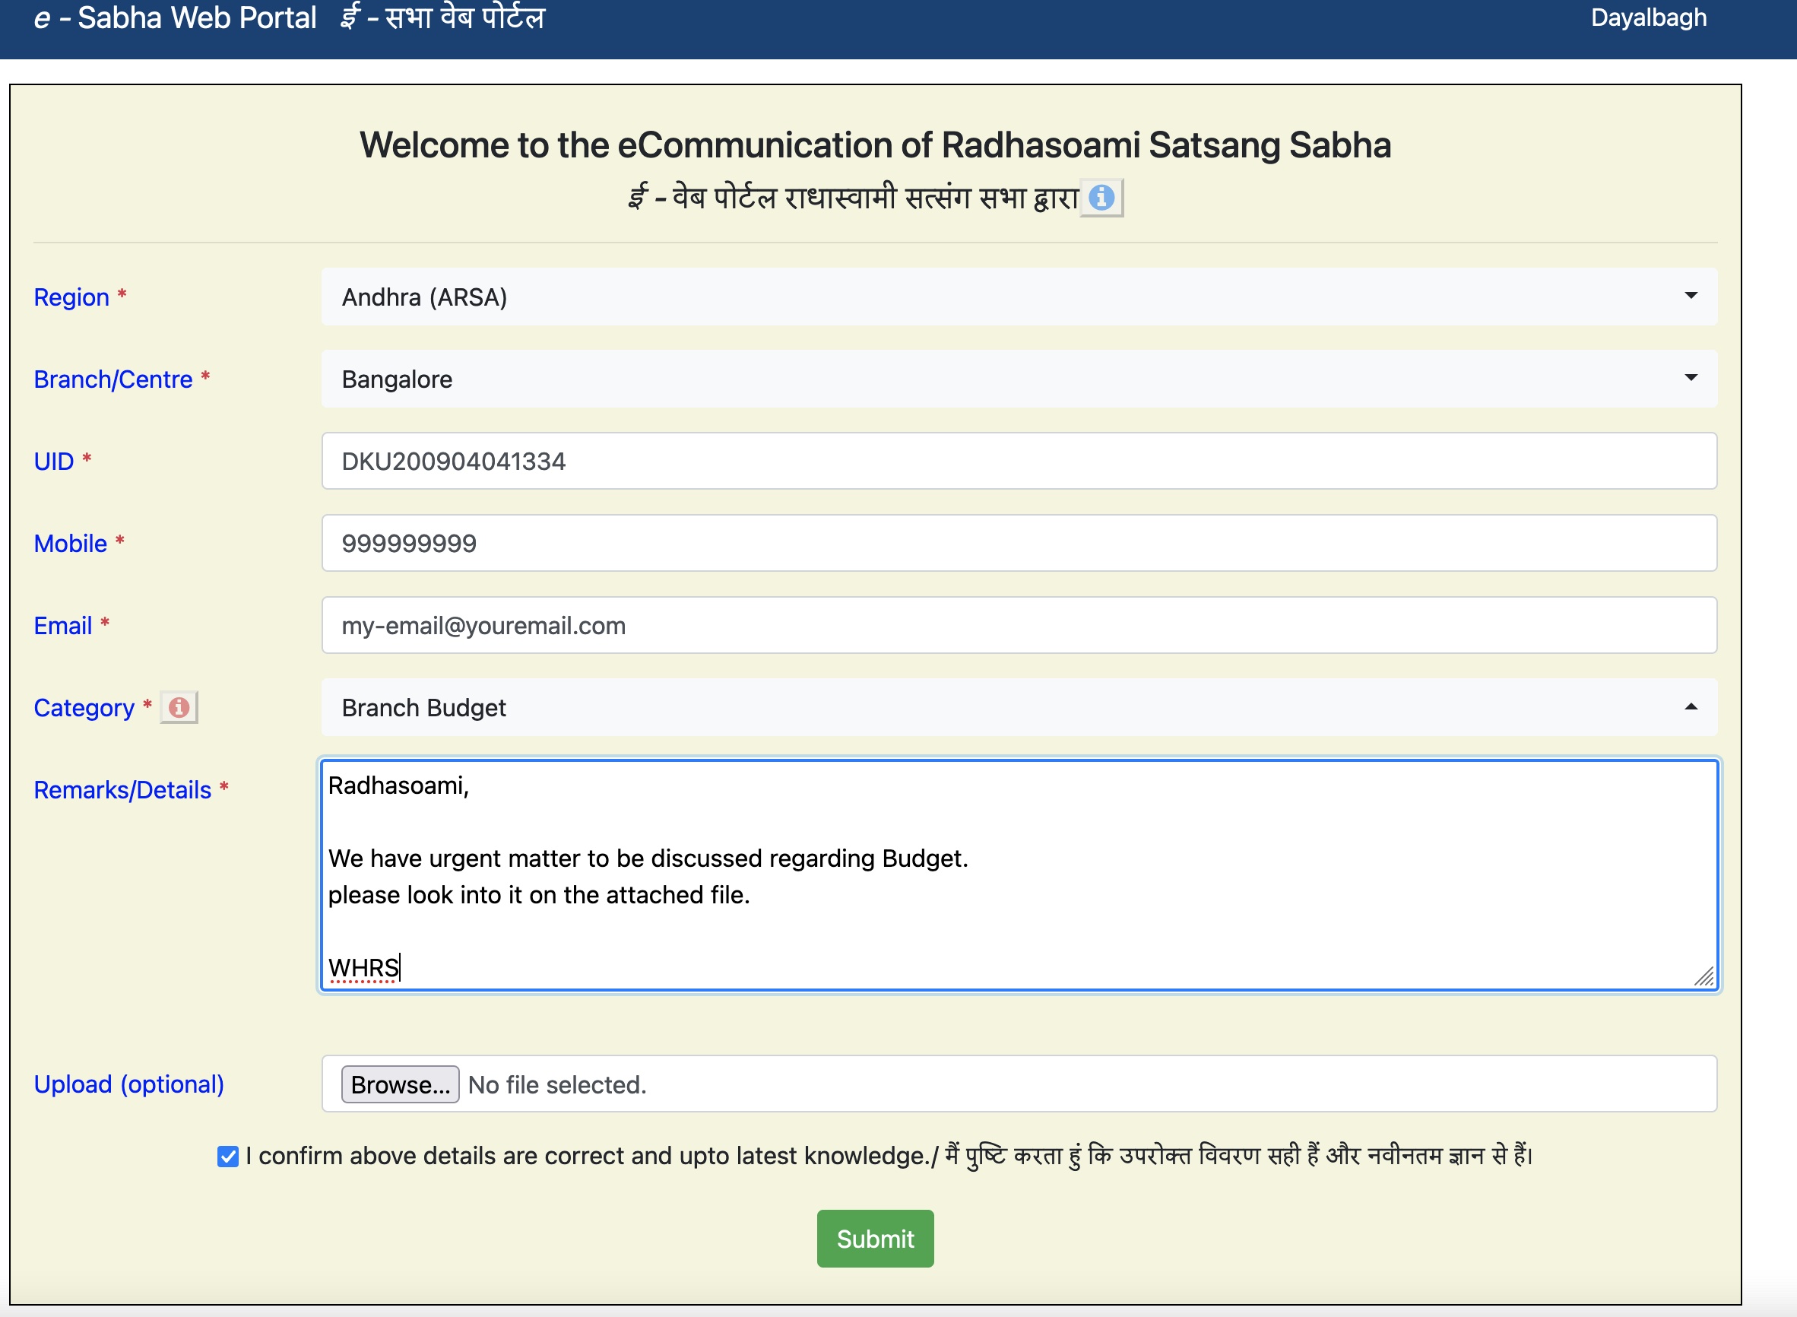Click the 'No file selected.' text

557,1085
